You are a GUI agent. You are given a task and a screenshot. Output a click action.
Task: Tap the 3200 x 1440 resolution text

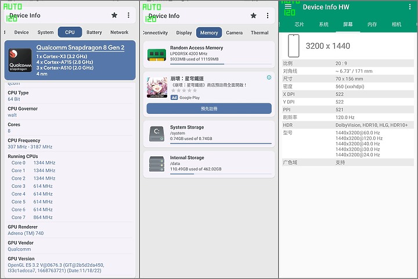(x=328, y=46)
